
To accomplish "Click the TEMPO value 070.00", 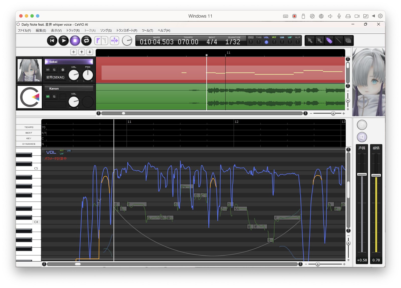I will coord(188,42).
